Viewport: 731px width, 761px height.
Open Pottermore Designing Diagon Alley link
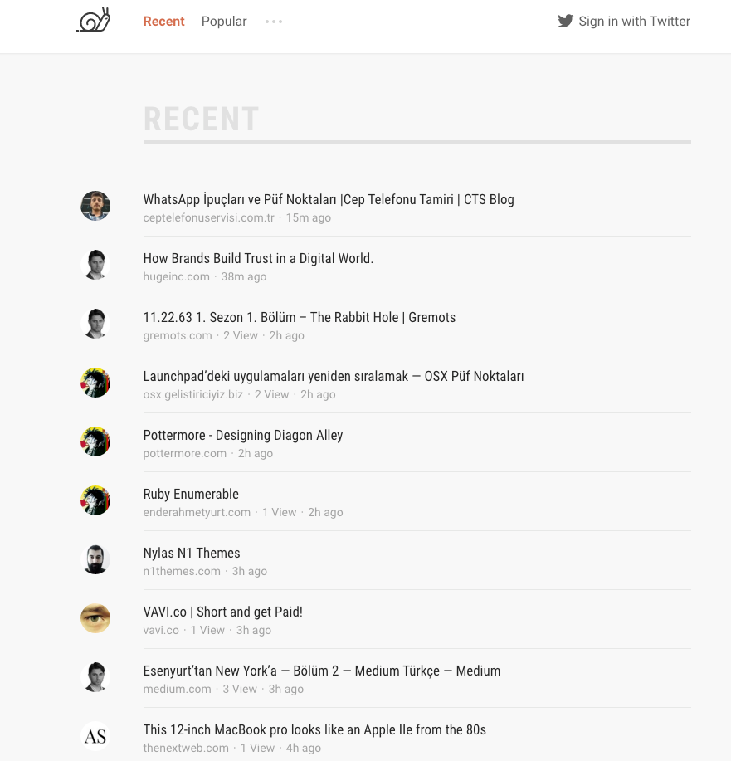243,436
